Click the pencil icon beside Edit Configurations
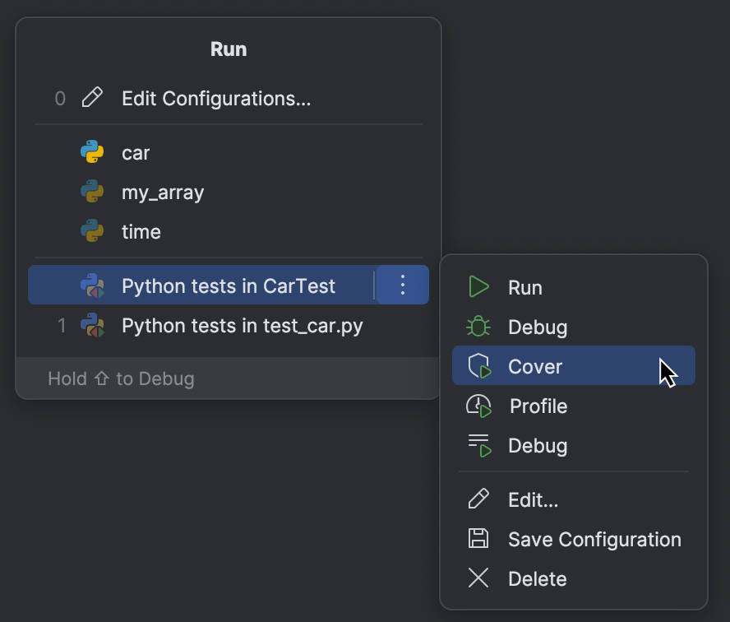The width and height of the screenshot is (730, 622). point(93,98)
